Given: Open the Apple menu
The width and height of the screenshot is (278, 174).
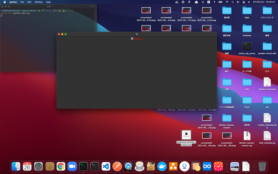Looking at the screenshot, I should (5, 2).
